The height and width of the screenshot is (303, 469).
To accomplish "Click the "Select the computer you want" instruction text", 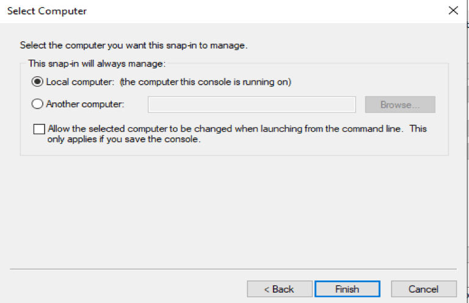I will point(133,45).
